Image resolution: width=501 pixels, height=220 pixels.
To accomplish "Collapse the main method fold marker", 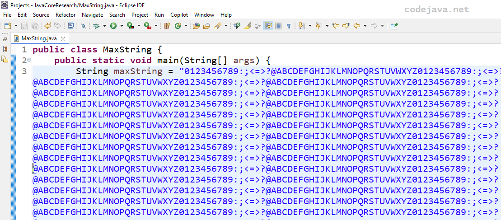I will (x=29, y=60).
